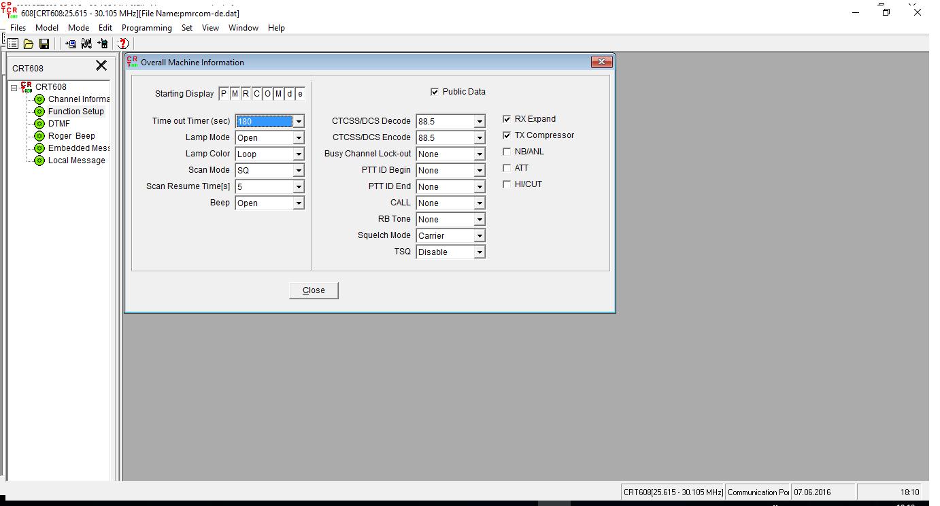Open the Model menu
Screen dimensions: 940x506
(47, 28)
